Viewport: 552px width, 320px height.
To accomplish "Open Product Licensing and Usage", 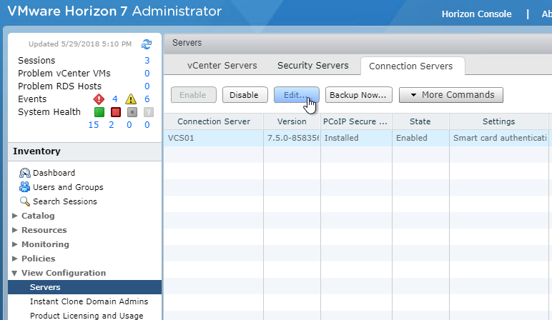I will (87, 316).
